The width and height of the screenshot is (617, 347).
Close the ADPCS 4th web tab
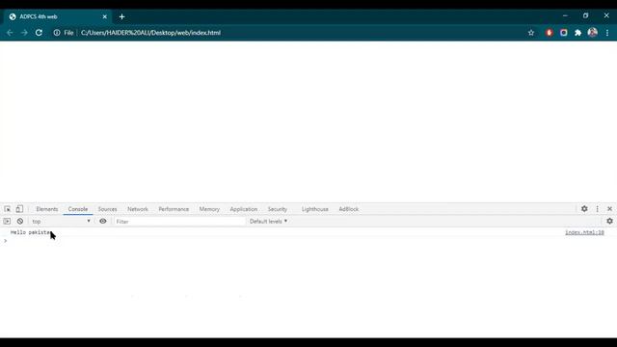pyautogui.click(x=105, y=16)
